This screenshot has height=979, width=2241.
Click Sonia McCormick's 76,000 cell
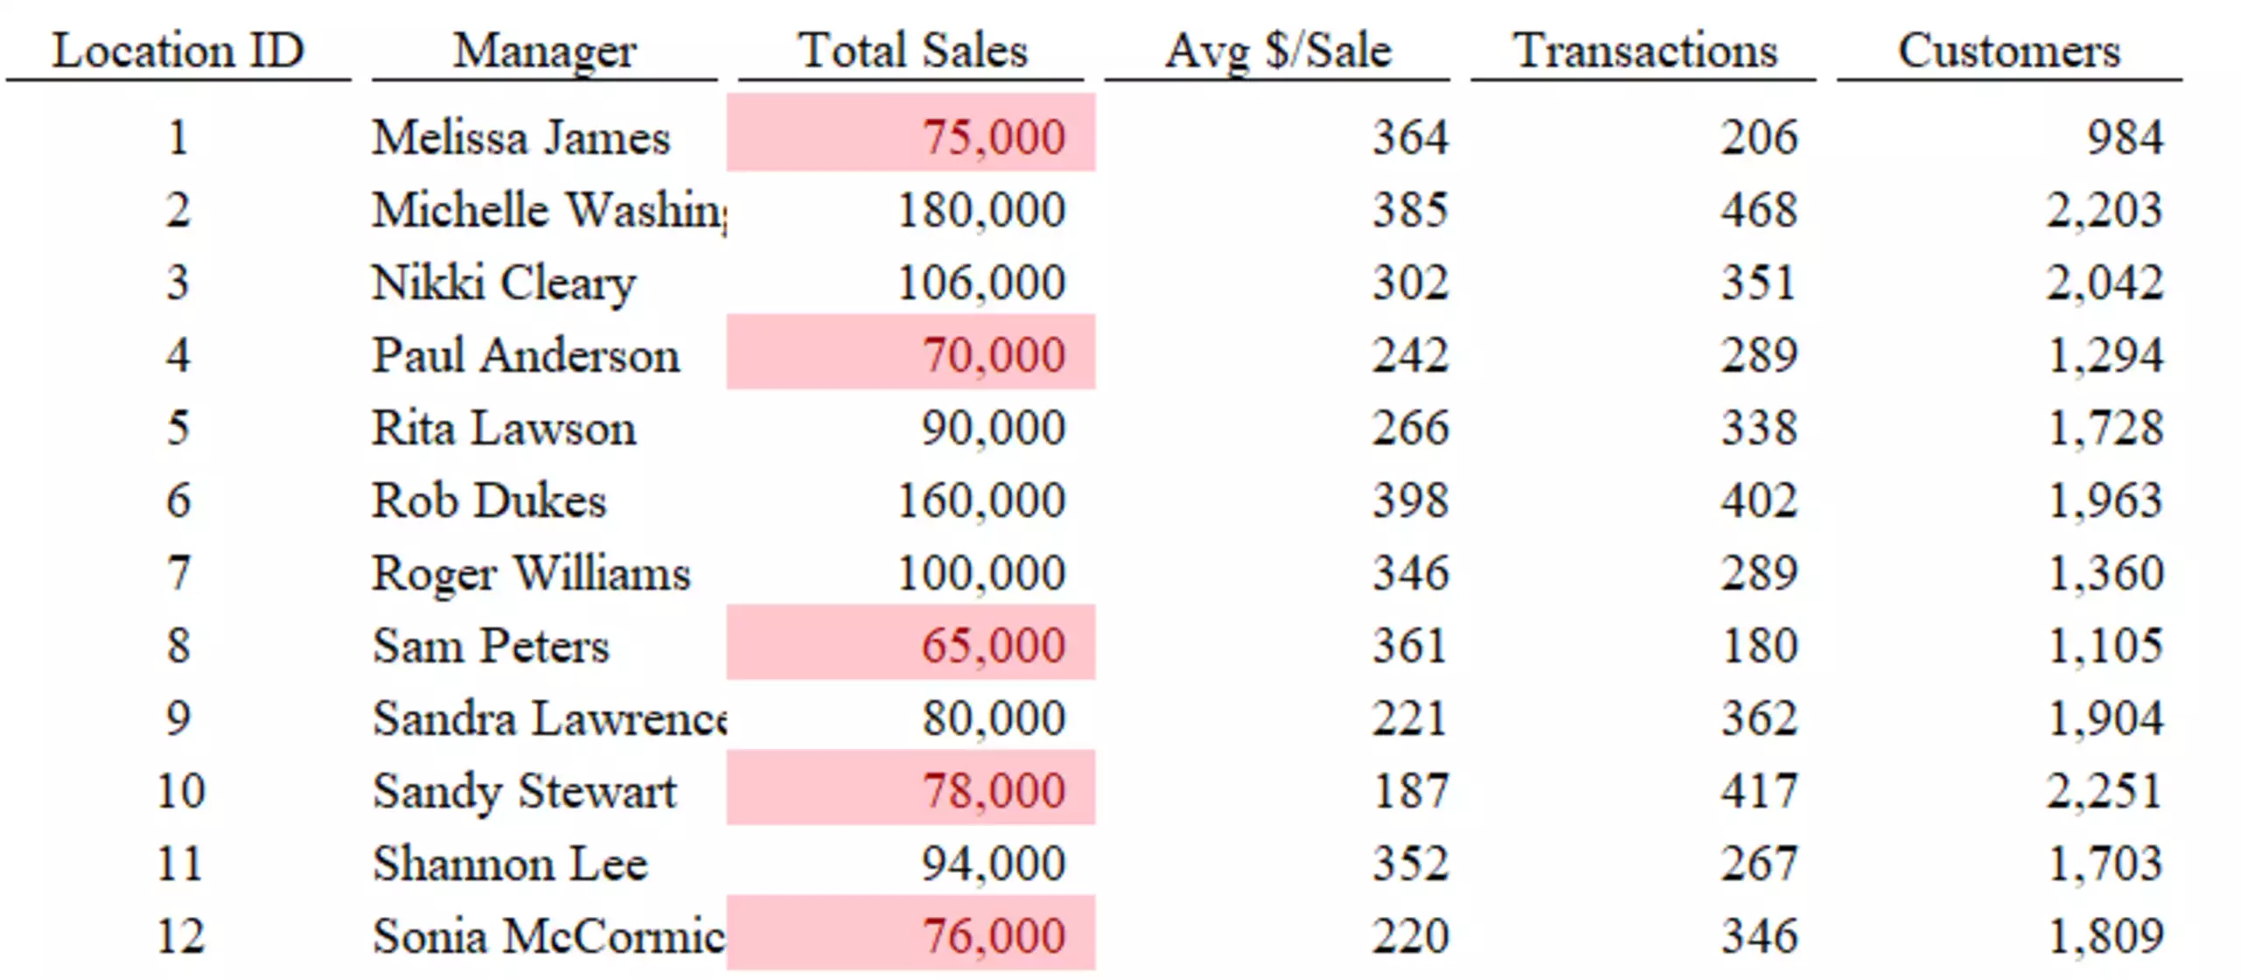point(910,933)
